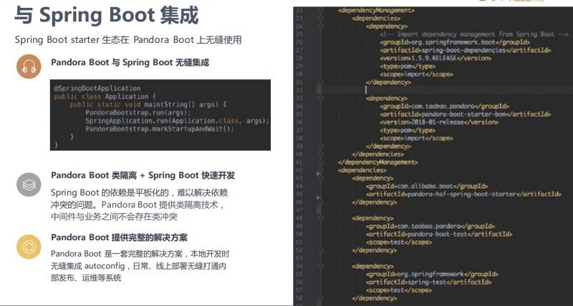The width and height of the screenshot is (573, 306).
Task: Collapse the first dependency block fold marker
Action: pyautogui.click(x=320, y=26)
